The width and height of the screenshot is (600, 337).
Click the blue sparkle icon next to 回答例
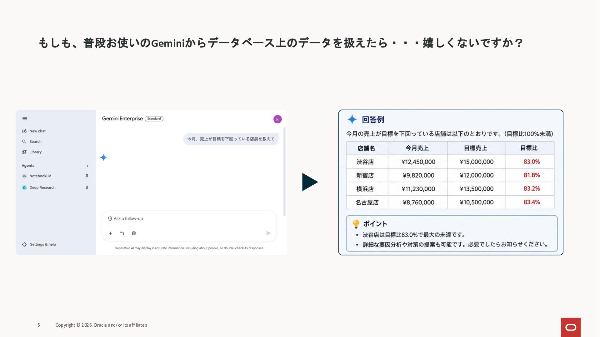click(352, 120)
